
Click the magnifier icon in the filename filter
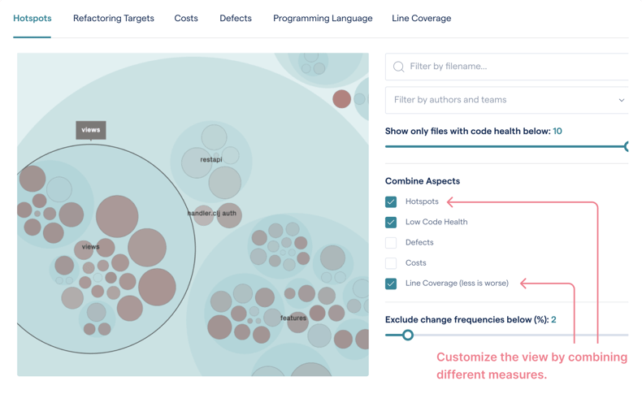pyautogui.click(x=398, y=67)
